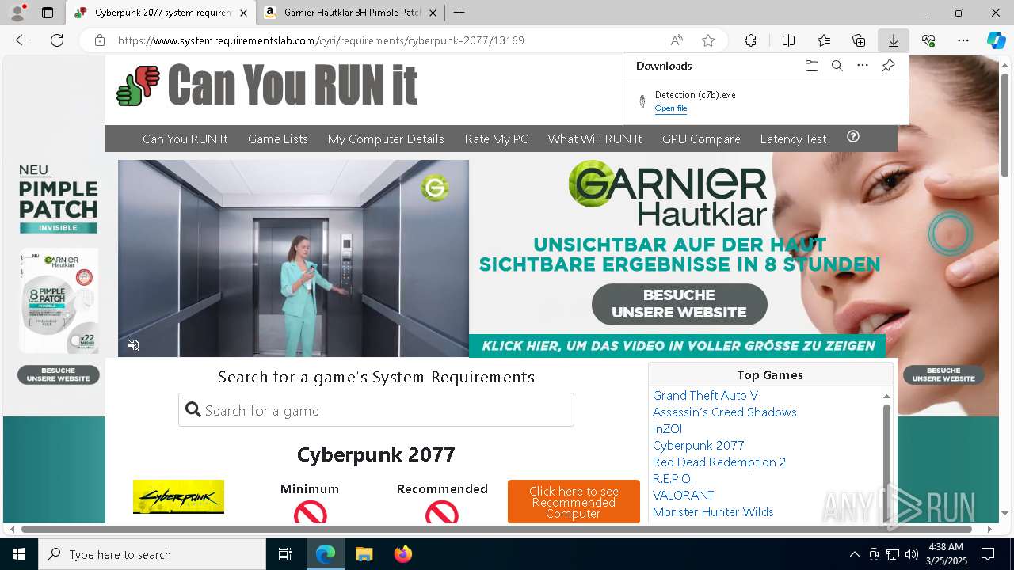The height and width of the screenshot is (570, 1014).
Task: Close the Garnier Hautklar tab
Action: [433, 13]
